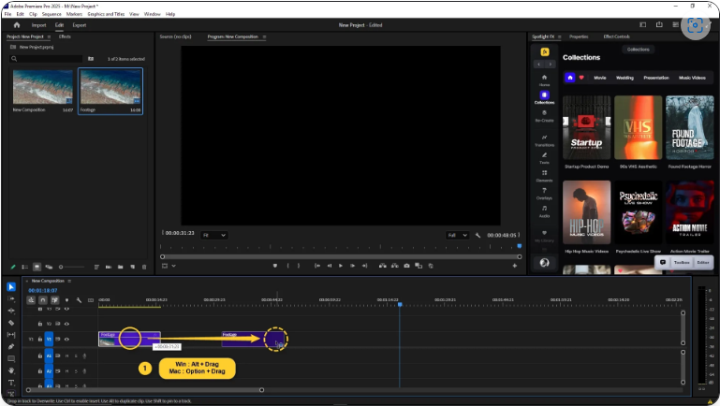Open the user avatar in Spotlight FX

[544, 263]
